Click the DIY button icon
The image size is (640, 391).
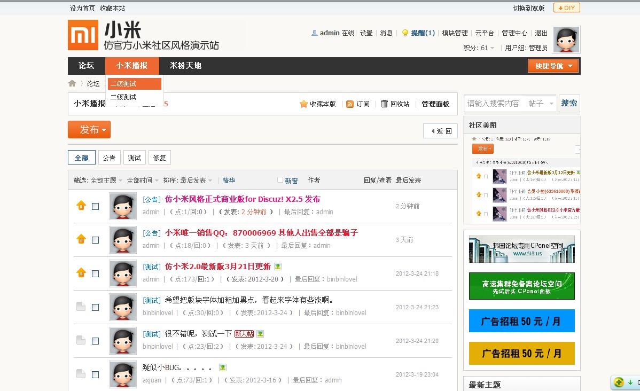(x=566, y=8)
